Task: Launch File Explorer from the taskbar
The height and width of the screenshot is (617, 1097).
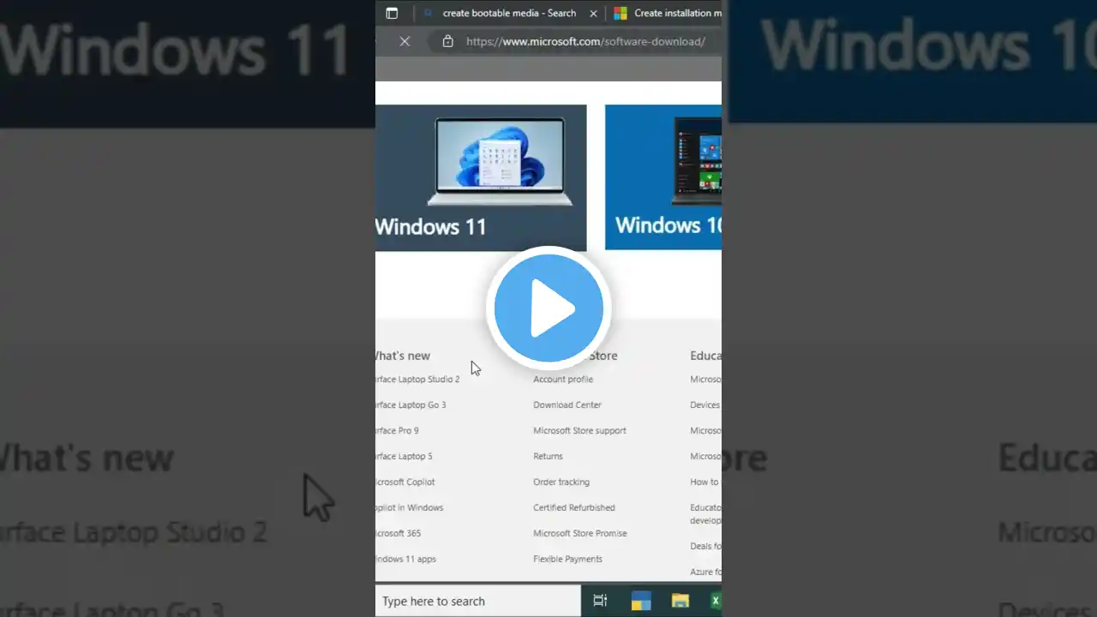Action: pos(680,601)
